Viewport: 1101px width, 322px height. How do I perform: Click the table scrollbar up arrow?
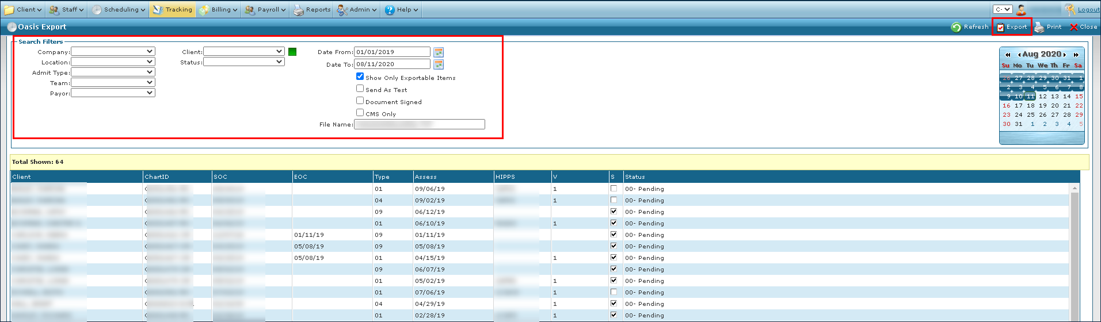[1075, 188]
